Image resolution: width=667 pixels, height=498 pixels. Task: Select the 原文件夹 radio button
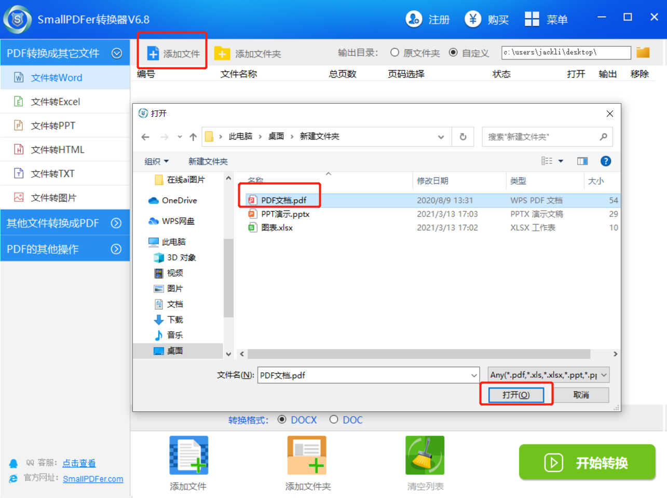click(395, 52)
